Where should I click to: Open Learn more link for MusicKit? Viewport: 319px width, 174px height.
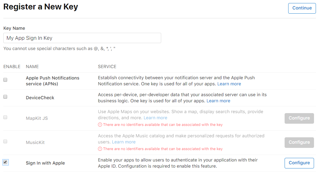pos(124,142)
